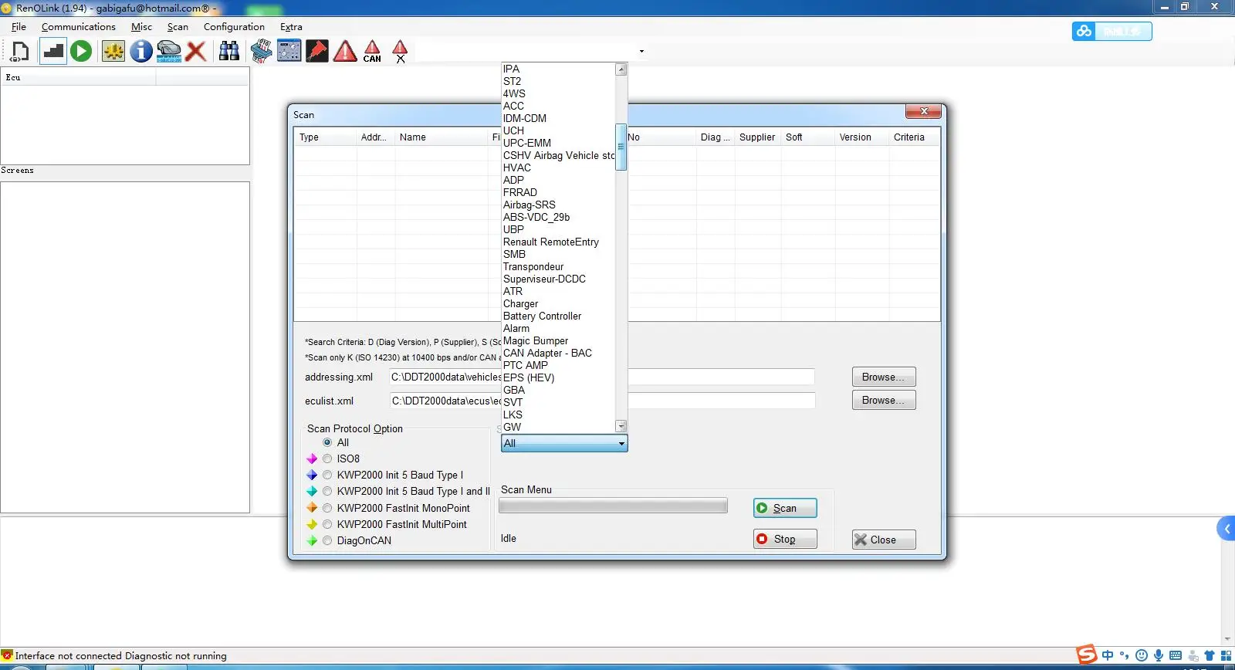Choose Battery Controller from the dropdown list
The height and width of the screenshot is (670, 1235).
[542, 316]
